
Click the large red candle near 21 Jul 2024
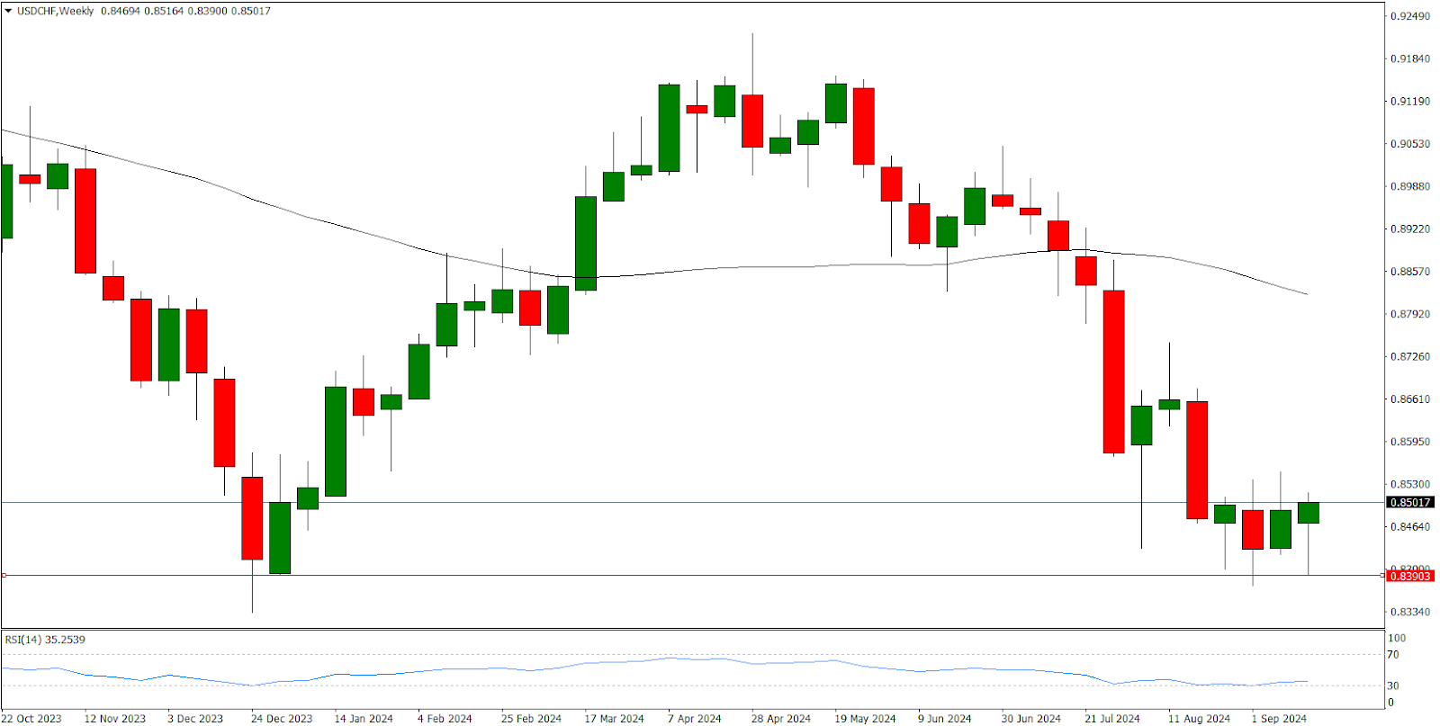pyautogui.click(x=1113, y=371)
